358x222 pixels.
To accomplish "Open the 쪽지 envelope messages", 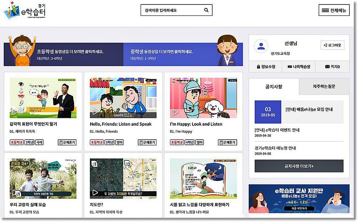I will tap(332, 67).
